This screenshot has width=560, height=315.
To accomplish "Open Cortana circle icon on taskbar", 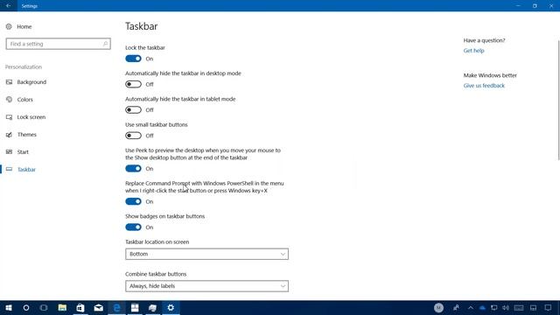I will [x=26, y=307].
